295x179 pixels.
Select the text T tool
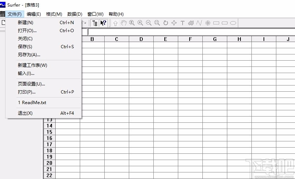pyautogui.click(x=183, y=23)
